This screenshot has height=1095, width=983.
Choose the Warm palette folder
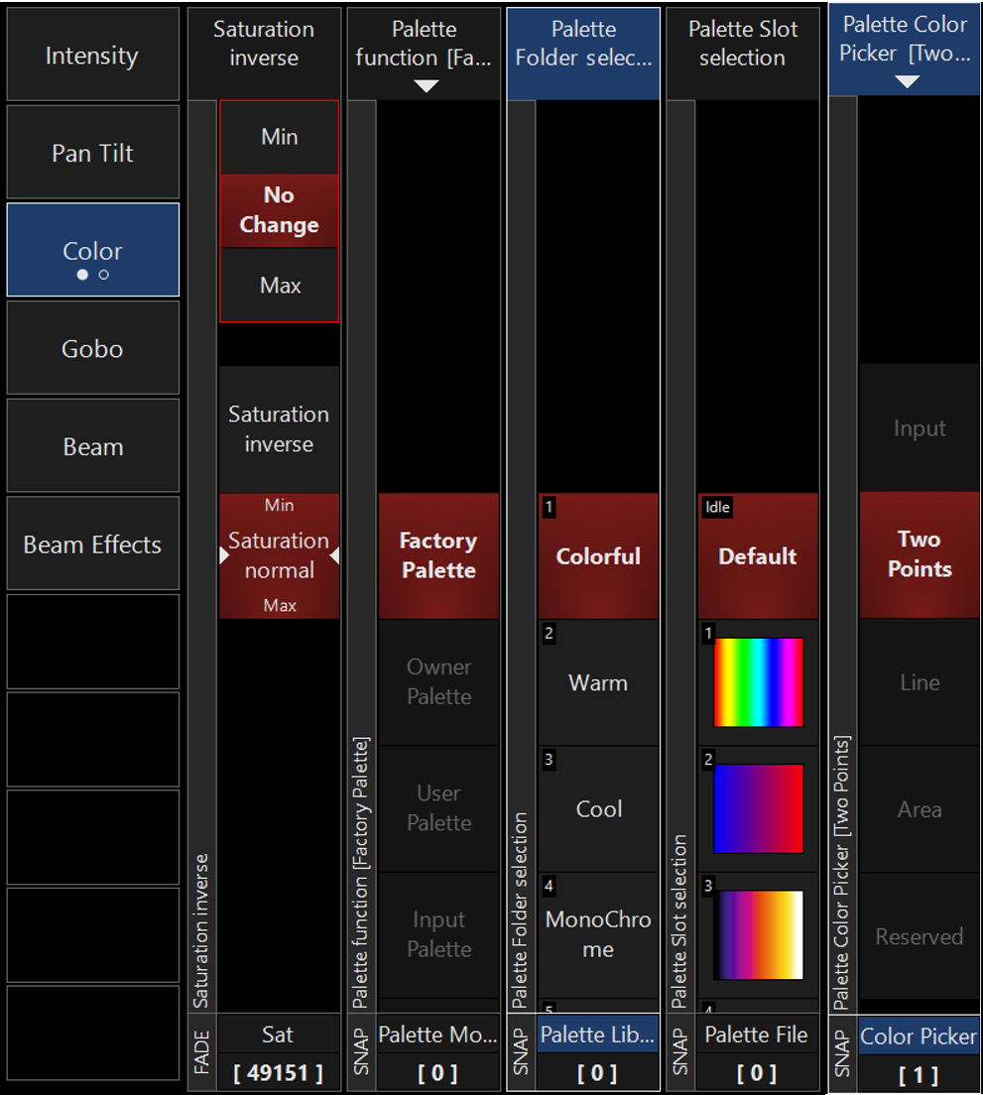pos(598,682)
